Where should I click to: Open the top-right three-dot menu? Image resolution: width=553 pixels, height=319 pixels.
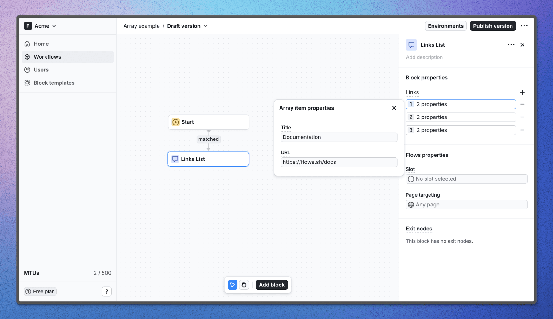[x=524, y=26]
